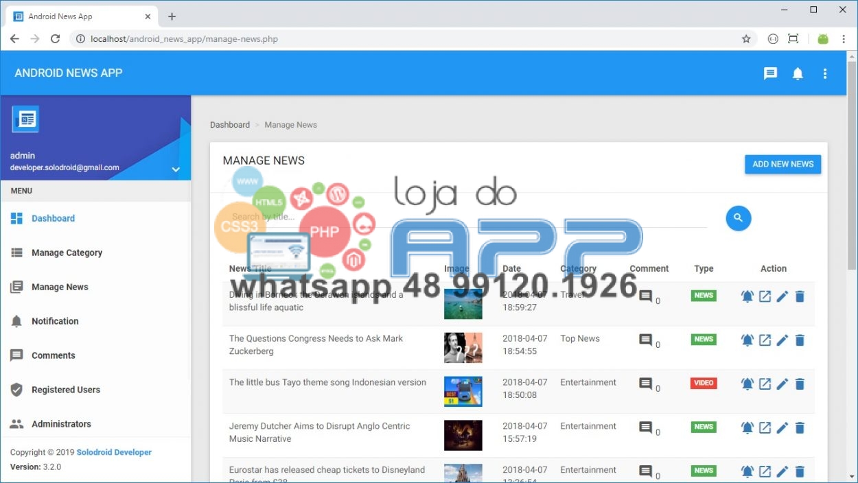The height and width of the screenshot is (483, 858).
Task: Click the Add New News button
Action: pyautogui.click(x=782, y=164)
